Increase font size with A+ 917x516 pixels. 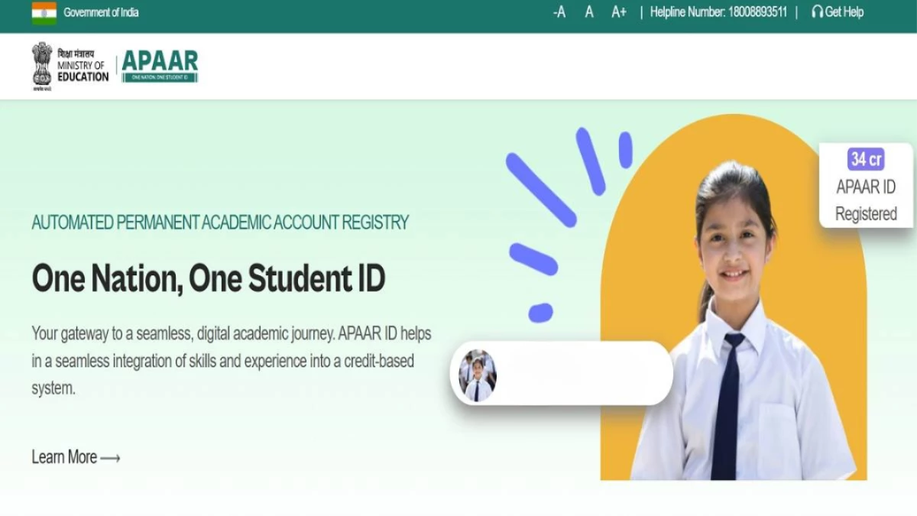[619, 12]
